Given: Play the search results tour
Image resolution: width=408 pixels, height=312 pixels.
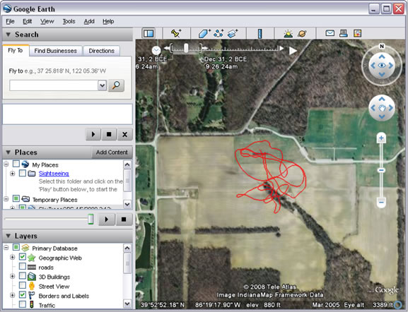Looking at the screenshot, I should click(93, 134).
